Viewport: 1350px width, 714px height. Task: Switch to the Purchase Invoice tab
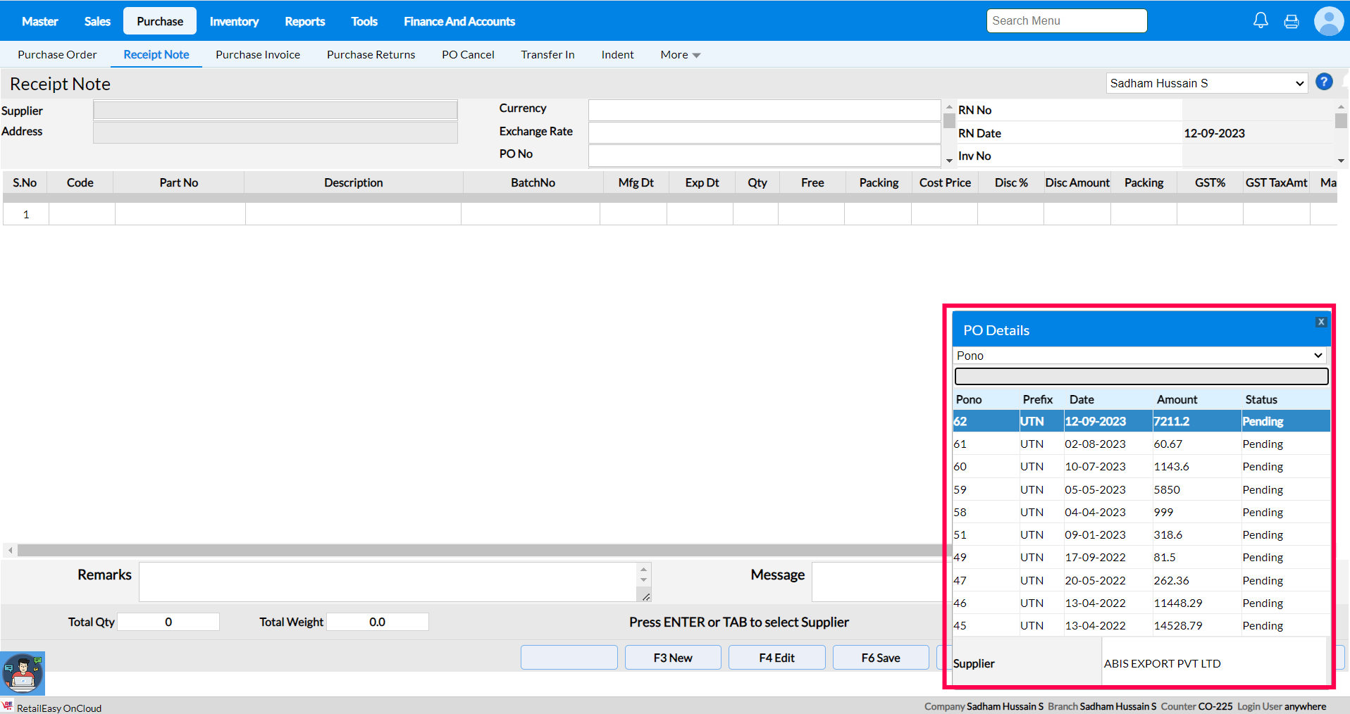[x=258, y=55]
